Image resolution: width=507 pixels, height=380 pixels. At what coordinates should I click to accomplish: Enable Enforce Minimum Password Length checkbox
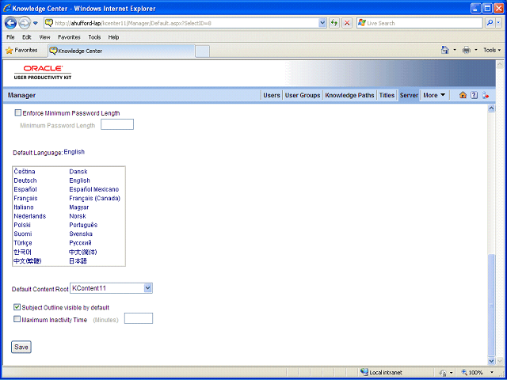click(18, 112)
